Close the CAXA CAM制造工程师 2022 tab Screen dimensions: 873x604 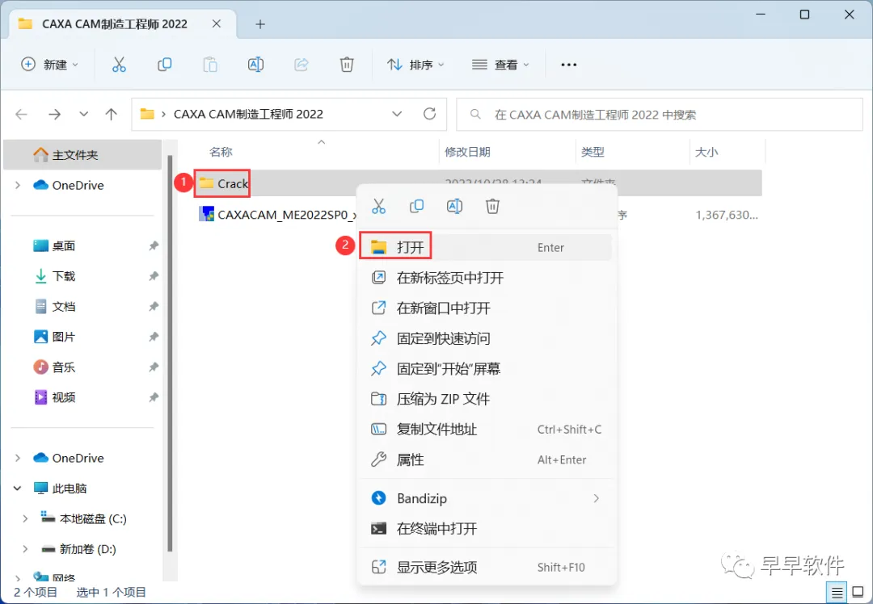point(217,24)
